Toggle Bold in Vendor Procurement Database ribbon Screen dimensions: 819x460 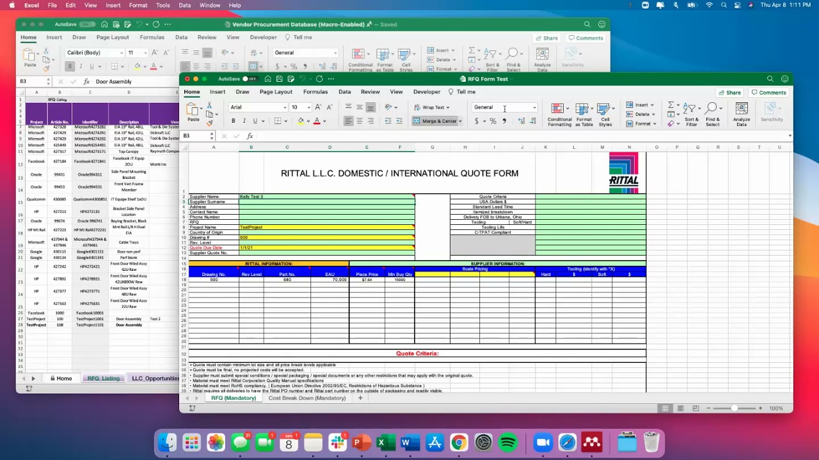[70, 66]
